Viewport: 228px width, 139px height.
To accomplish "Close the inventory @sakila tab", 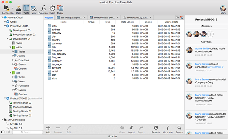I will (117, 17).
